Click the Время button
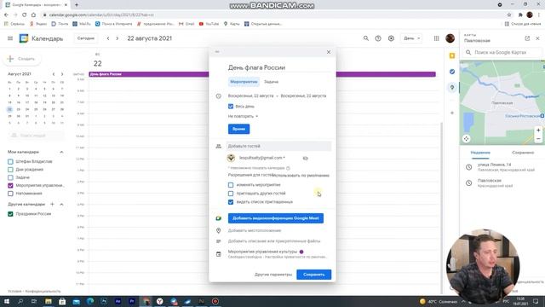Screen dimensions: 545x307 (x=238, y=129)
